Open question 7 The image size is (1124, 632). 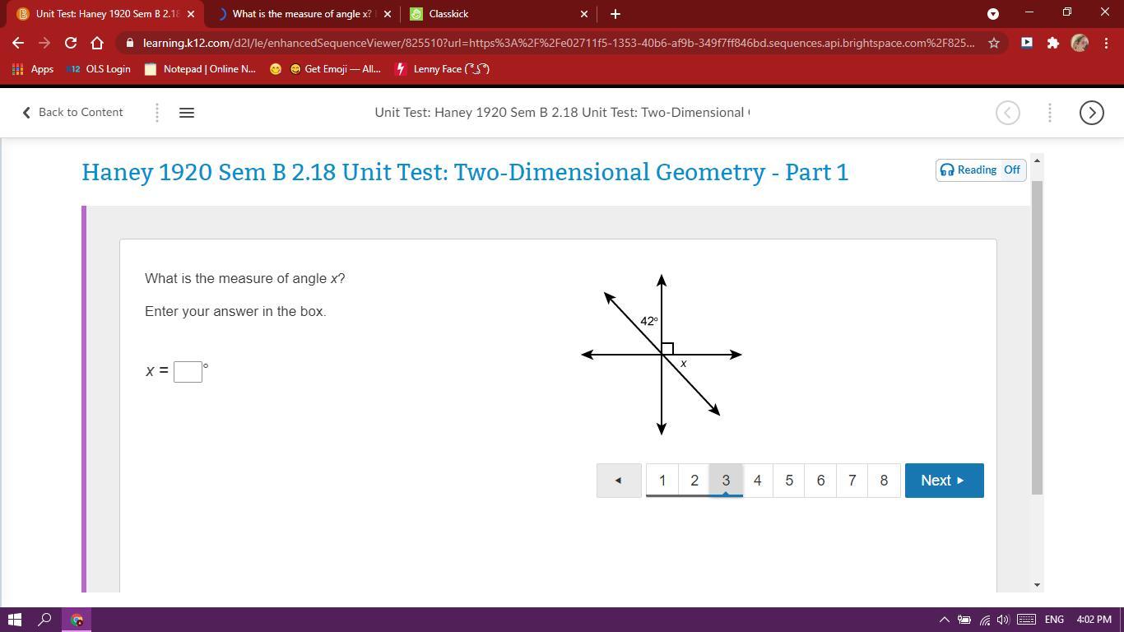[852, 481]
